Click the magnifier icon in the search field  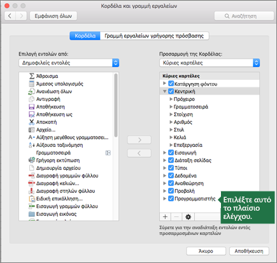point(227,16)
